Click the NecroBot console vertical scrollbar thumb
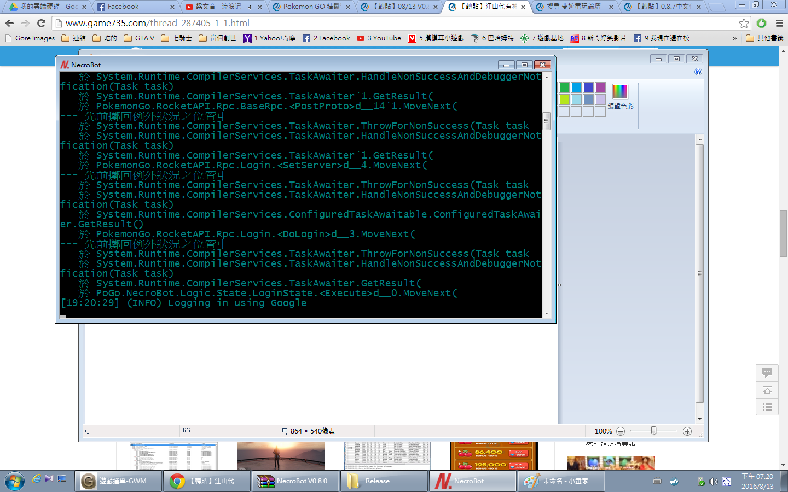The width and height of the screenshot is (788, 492). pyautogui.click(x=546, y=121)
